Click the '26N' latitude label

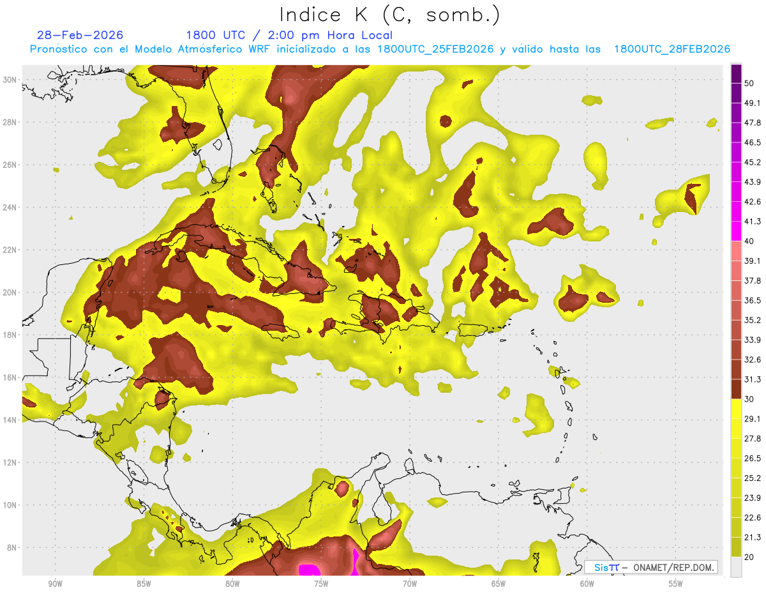click(x=10, y=165)
